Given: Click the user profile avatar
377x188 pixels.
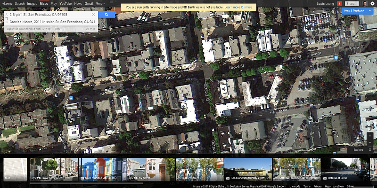Looking at the screenshot, I should click(x=365, y=3).
